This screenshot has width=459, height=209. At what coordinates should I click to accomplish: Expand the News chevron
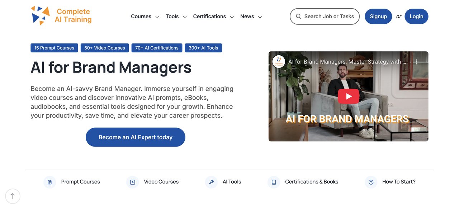point(260,17)
